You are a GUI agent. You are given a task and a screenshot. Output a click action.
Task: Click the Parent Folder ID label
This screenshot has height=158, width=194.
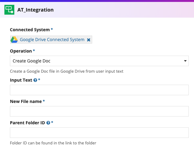(x=28, y=123)
